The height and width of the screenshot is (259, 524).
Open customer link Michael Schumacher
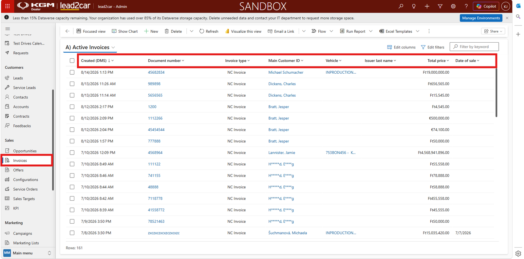point(286,72)
